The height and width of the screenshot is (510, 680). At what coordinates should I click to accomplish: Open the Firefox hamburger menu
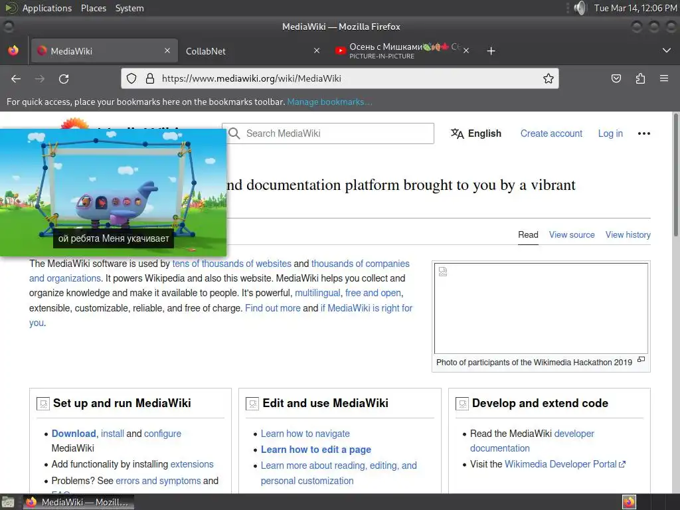pos(664,78)
